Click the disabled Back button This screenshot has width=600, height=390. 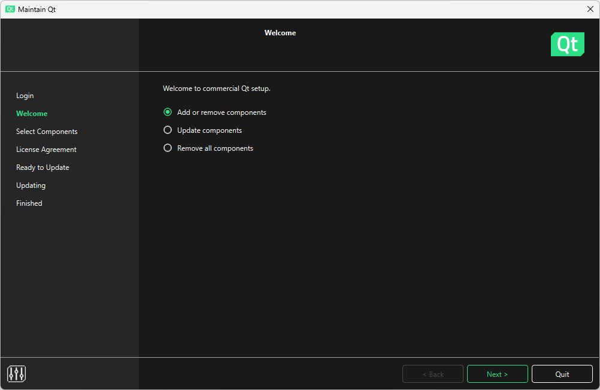(432, 373)
